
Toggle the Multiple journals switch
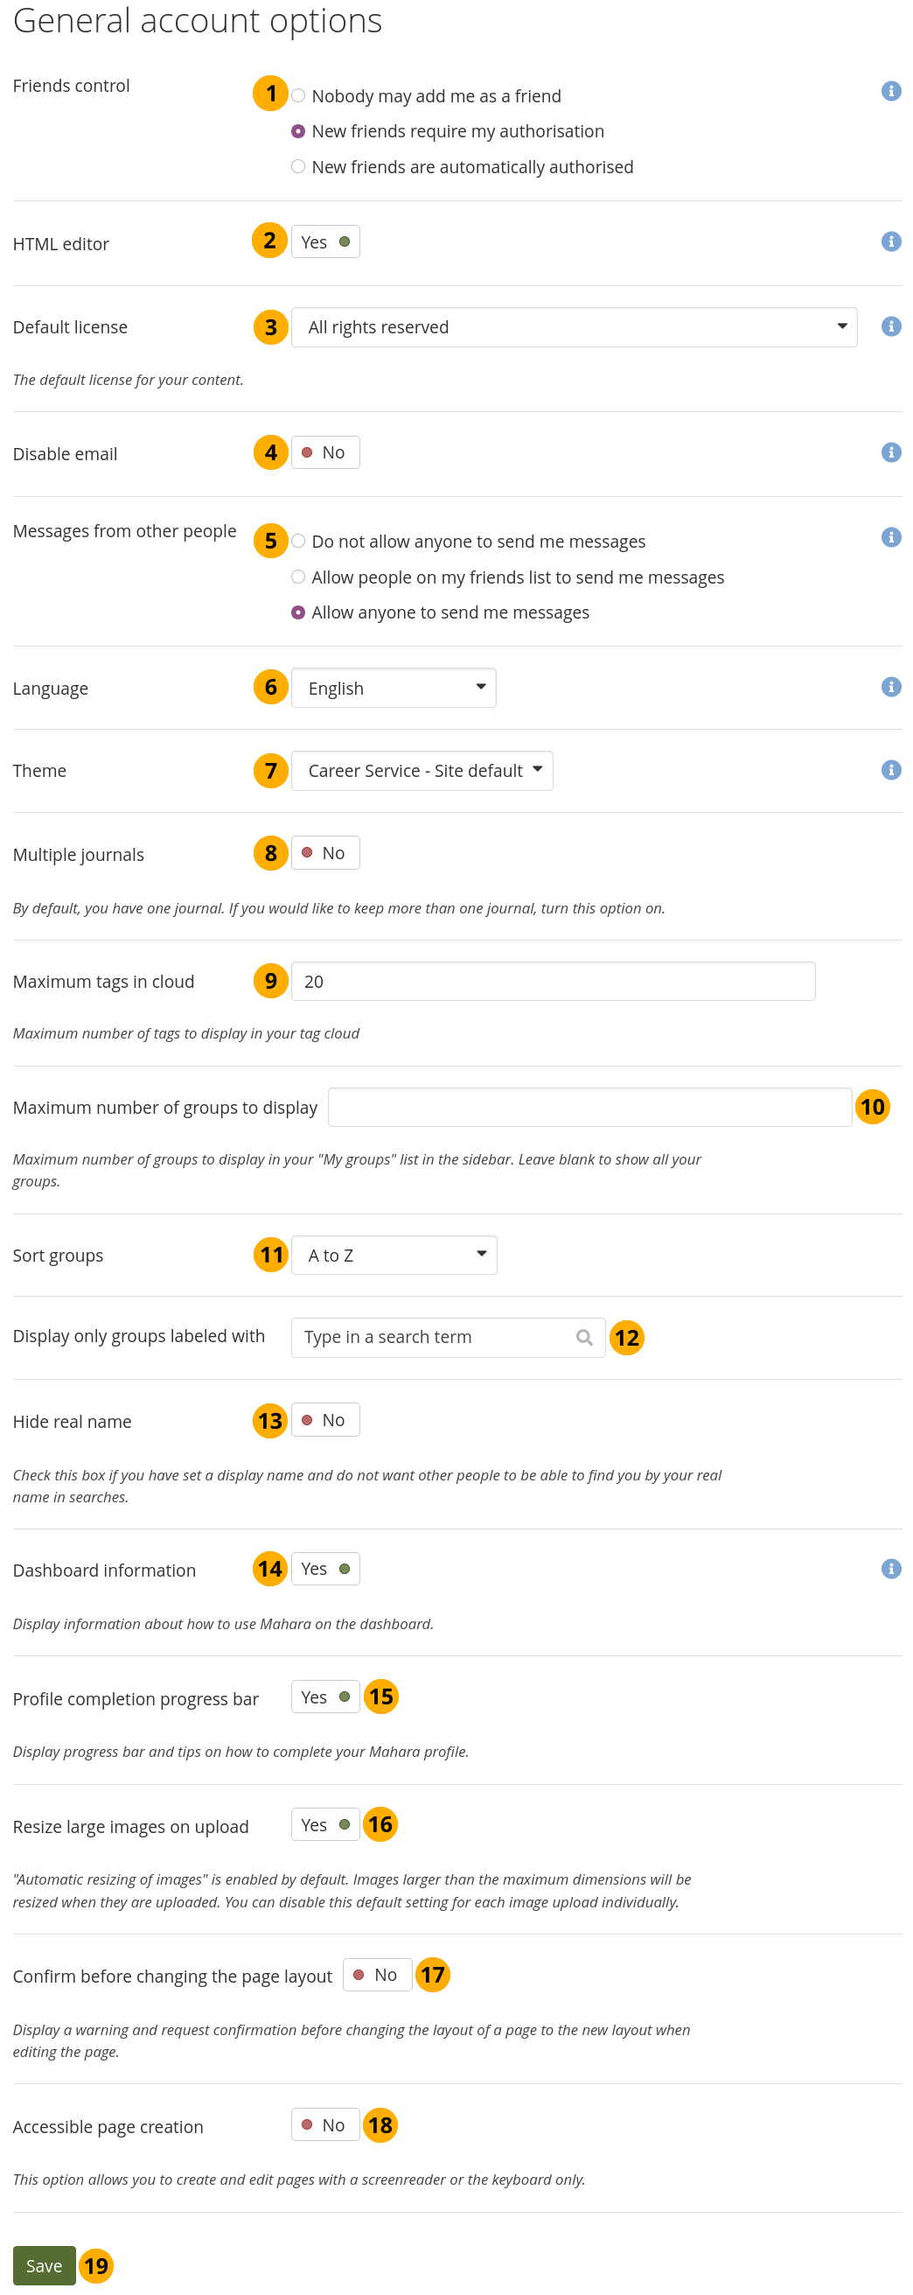pos(325,852)
